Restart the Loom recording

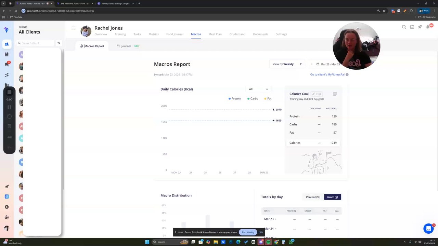tap(9, 117)
